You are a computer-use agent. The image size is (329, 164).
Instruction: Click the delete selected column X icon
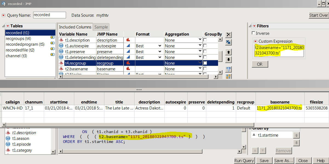(x=228, y=35)
